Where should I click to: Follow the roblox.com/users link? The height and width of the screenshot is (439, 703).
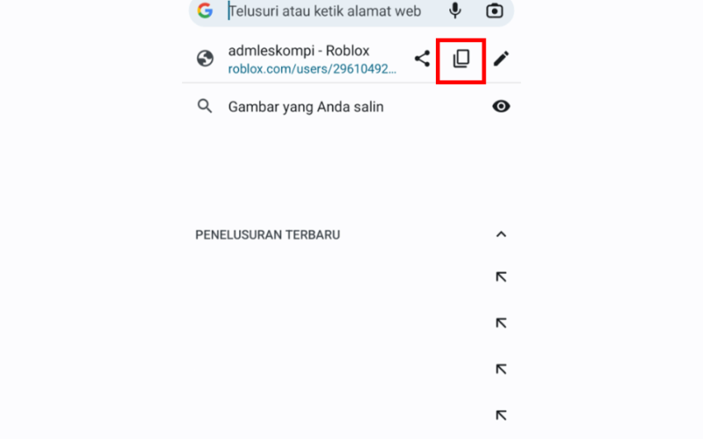coord(312,69)
